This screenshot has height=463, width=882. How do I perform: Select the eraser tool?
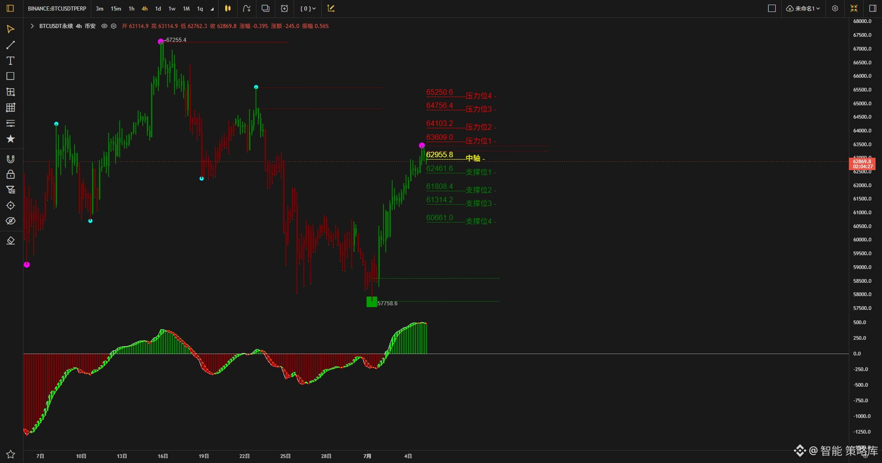[x=10, y=241]
